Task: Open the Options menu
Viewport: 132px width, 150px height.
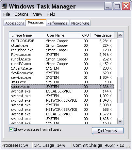Action: pos(22,14)
